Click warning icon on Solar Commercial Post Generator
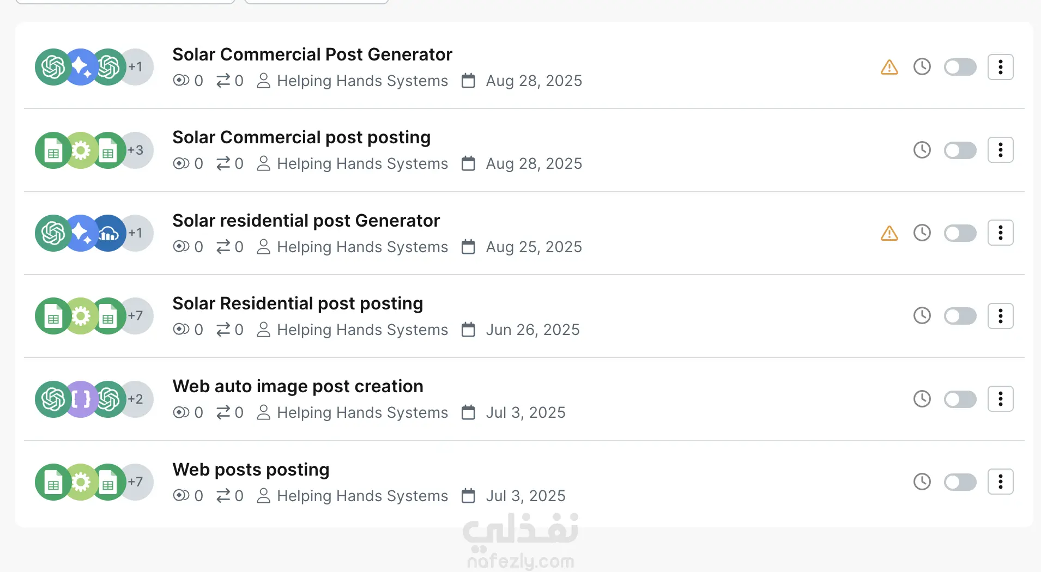Viewport: 1041px width, 572px height. tap(889, 67)
